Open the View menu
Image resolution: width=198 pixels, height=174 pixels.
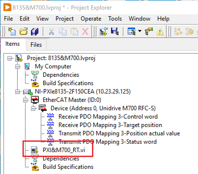click(42, 19)
